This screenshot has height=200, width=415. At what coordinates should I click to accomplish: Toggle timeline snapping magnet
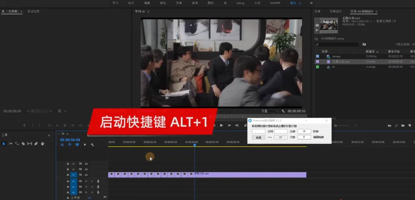coord(70,145)
